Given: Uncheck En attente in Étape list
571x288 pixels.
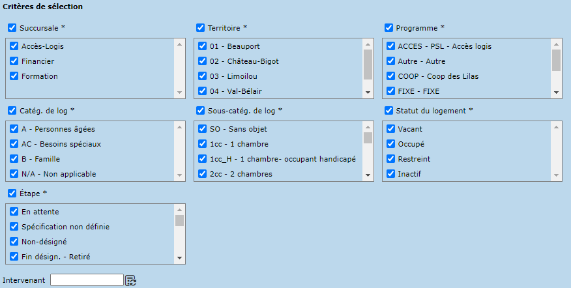Looking at the screenshot, I should (x=14, y=212).
